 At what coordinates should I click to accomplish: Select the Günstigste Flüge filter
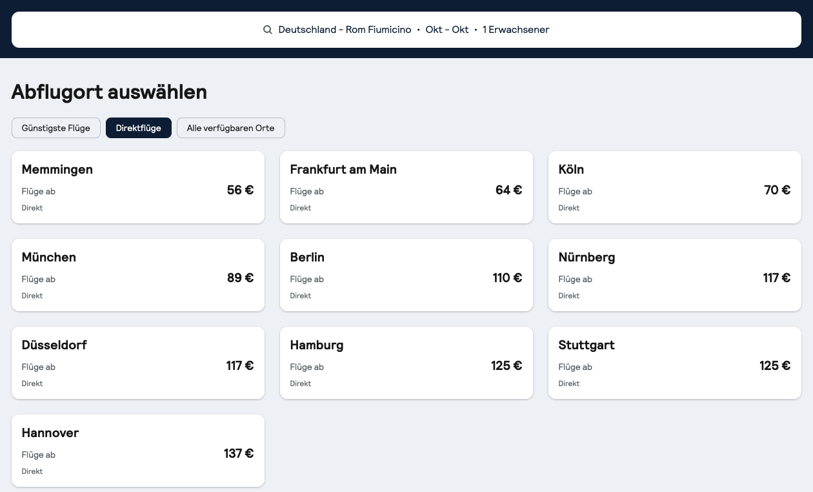(x=56, y=128)
